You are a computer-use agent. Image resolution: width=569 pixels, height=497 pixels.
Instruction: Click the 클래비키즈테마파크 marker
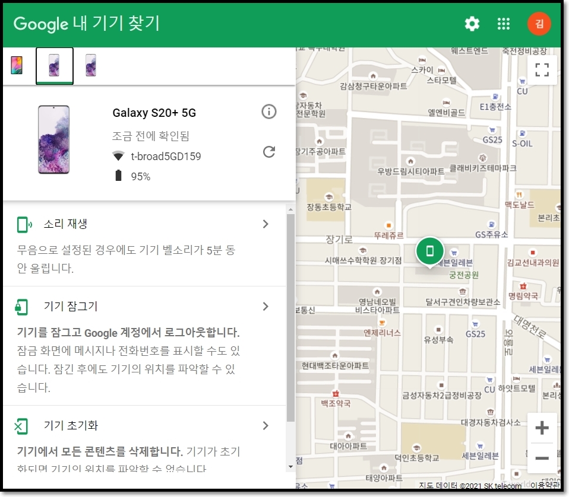click(x=483, y=158)
